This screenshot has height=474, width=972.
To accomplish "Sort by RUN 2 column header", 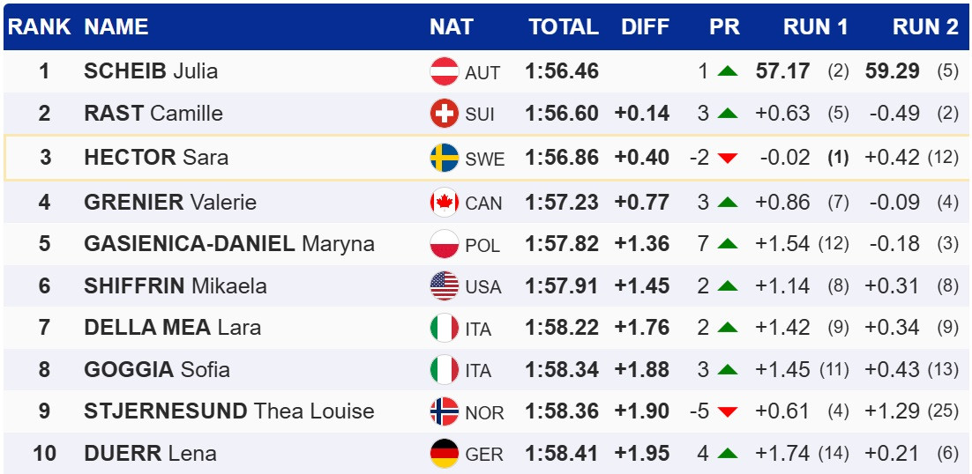I will point(924,27).
